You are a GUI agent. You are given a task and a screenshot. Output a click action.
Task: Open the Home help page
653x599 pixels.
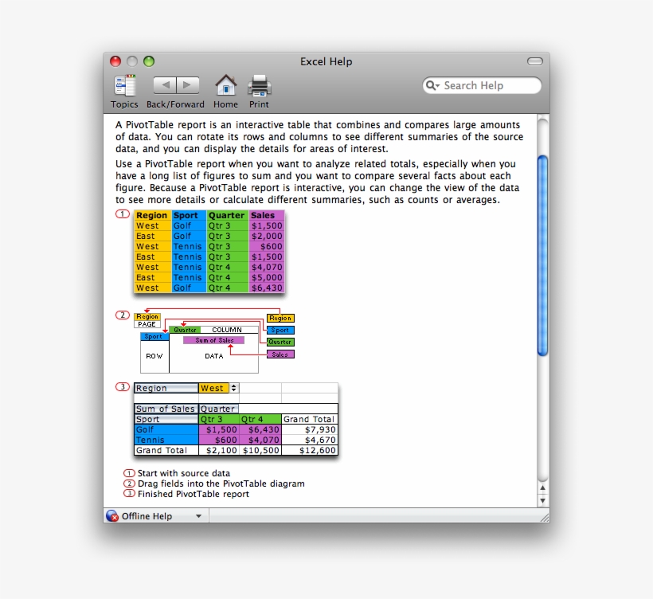point(225,85)
